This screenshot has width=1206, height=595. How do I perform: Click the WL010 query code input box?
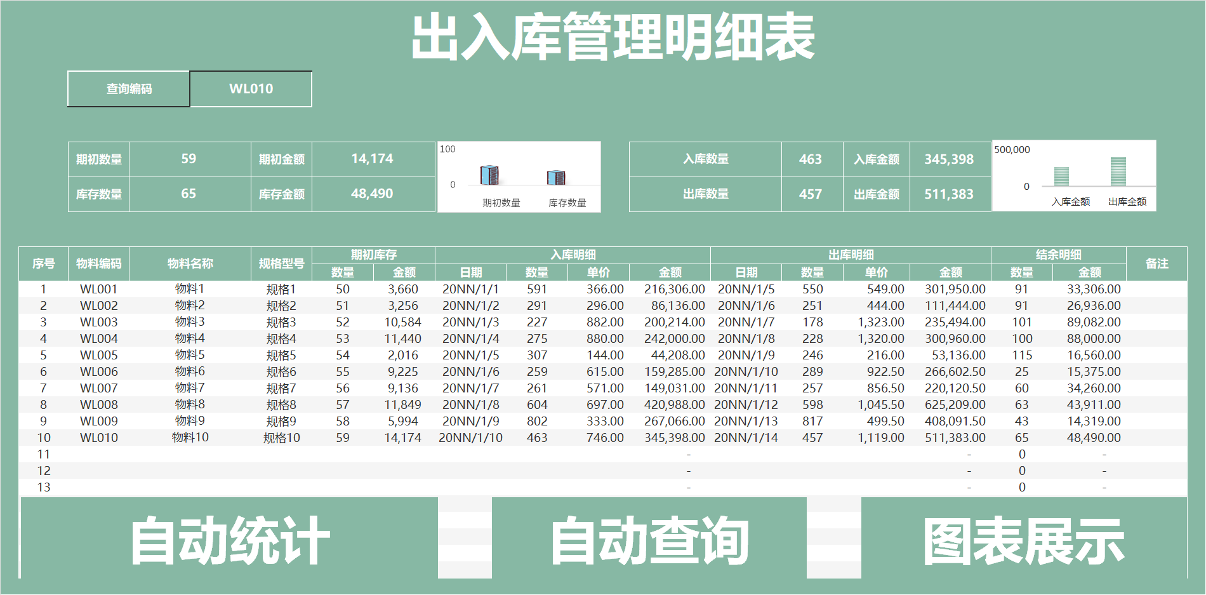[251, 89]
